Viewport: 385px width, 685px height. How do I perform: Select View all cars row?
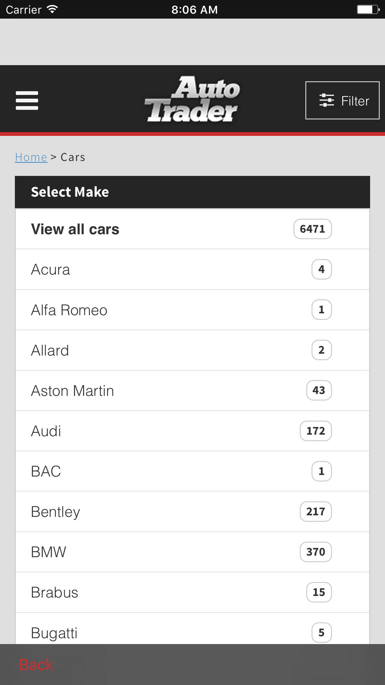(192, 229)
